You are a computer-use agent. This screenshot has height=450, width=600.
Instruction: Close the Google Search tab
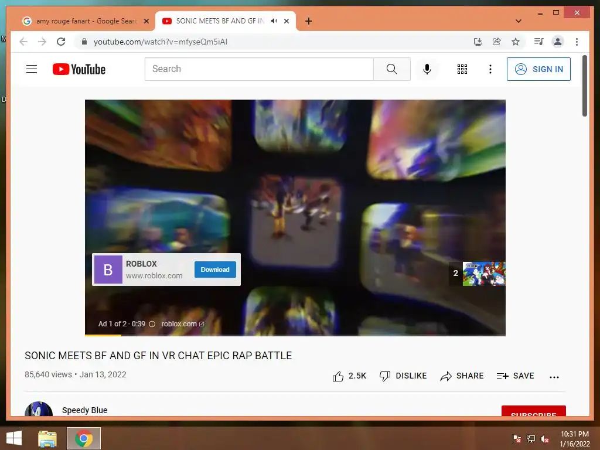pos(146,21)
